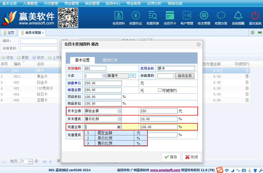Click the 保存 save button
The width and height of the screenshot is (263, 173).
(171, 157)
